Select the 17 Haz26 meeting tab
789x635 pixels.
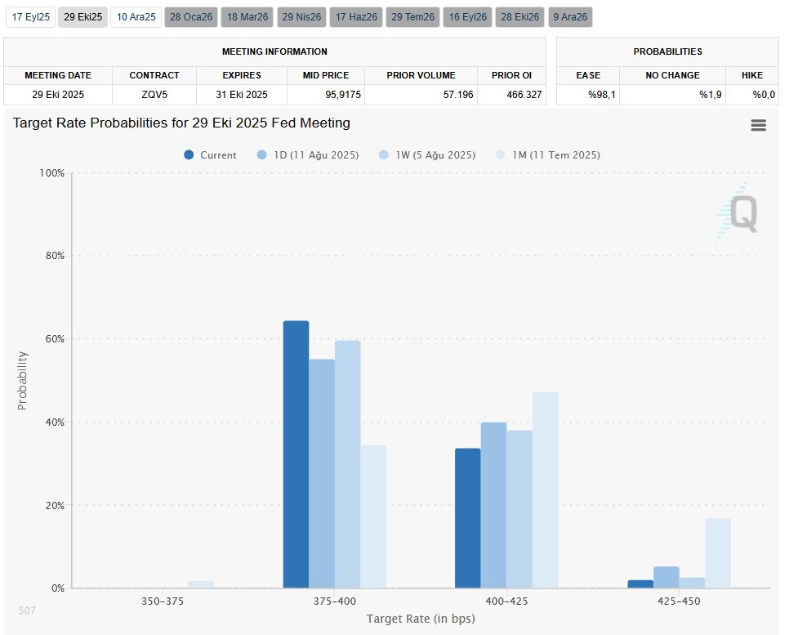point(356,16)
